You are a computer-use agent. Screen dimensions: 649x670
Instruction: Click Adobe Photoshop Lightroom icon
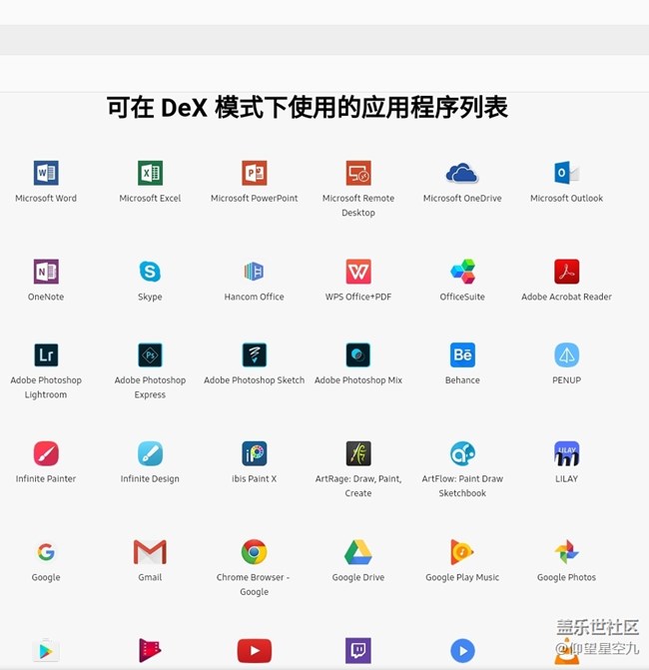(x=46, y=355)
